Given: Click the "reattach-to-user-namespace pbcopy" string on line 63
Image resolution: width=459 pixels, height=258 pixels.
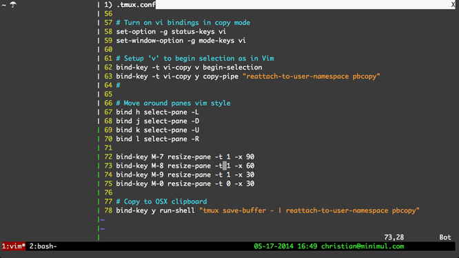Looking at the screenshot, I should point(312,77).
